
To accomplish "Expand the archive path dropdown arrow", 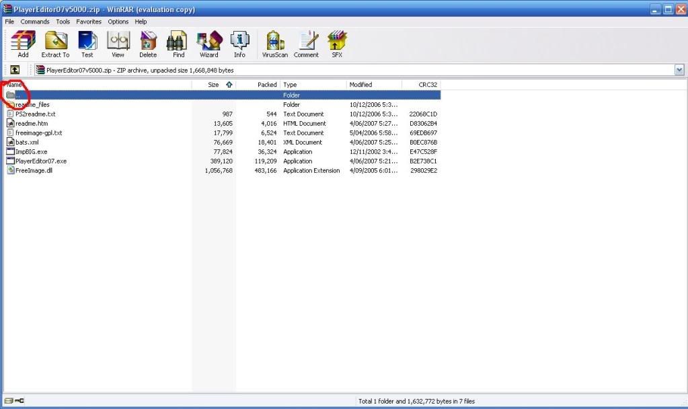I will click(679, 70).
